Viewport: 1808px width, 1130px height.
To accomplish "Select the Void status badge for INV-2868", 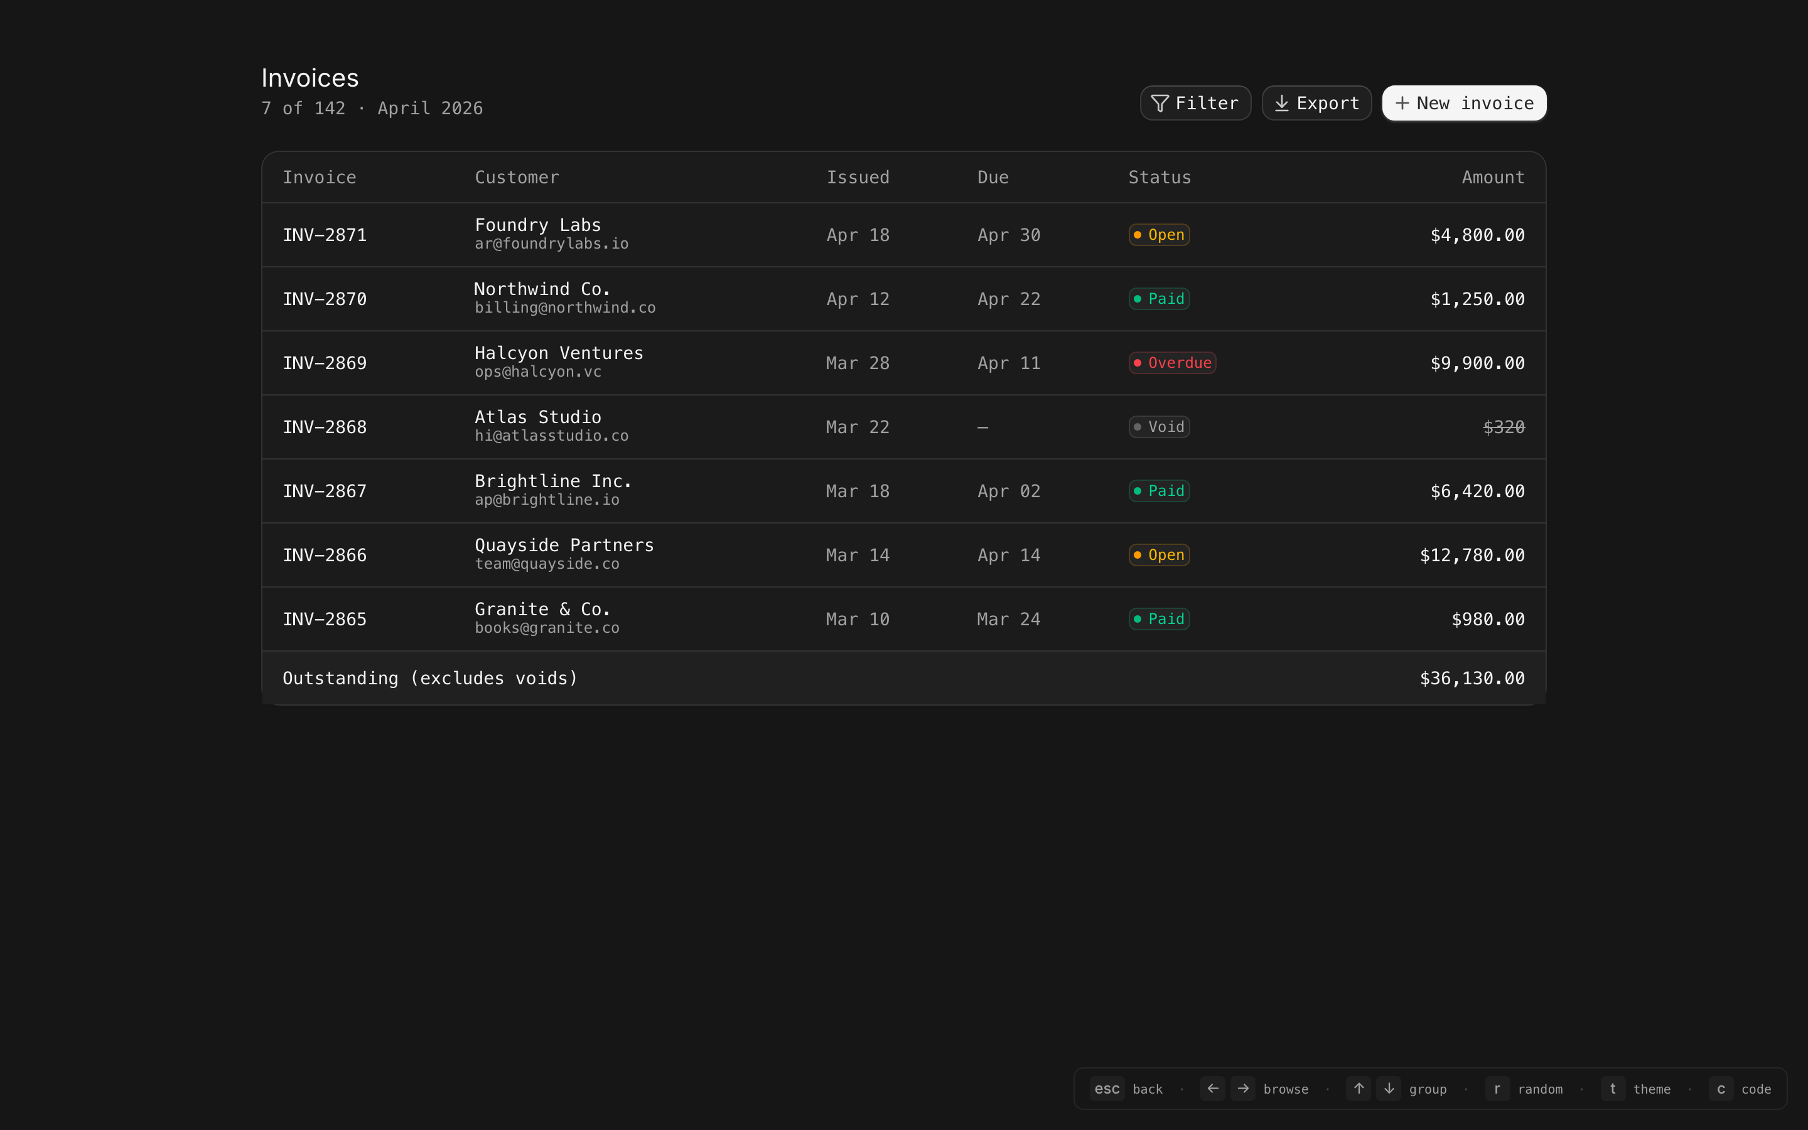I will (1159, 427).
